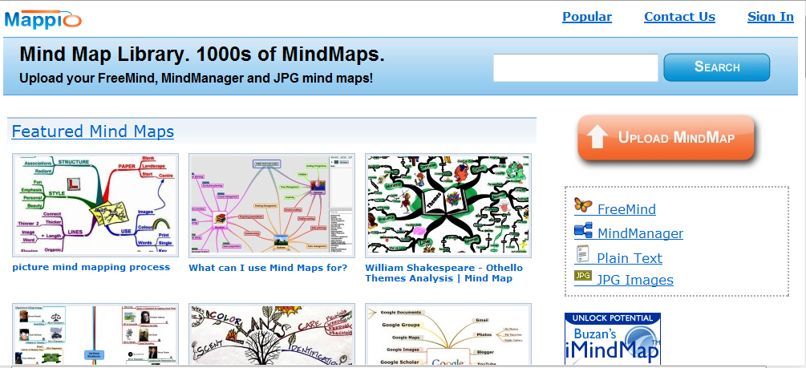Click the JPG image badge icon
The image size is (806, 368).
pos(583,276)
